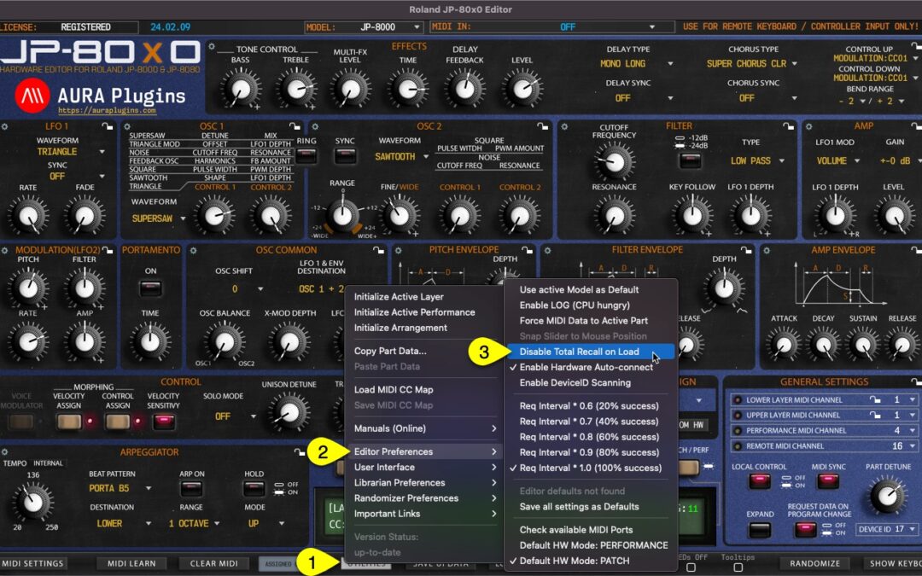Image resolution: width=922 pixels, height=576 pixels.
Task: Toggle the LOCAL CONTROL switch
Action: (x=758, y=480)
